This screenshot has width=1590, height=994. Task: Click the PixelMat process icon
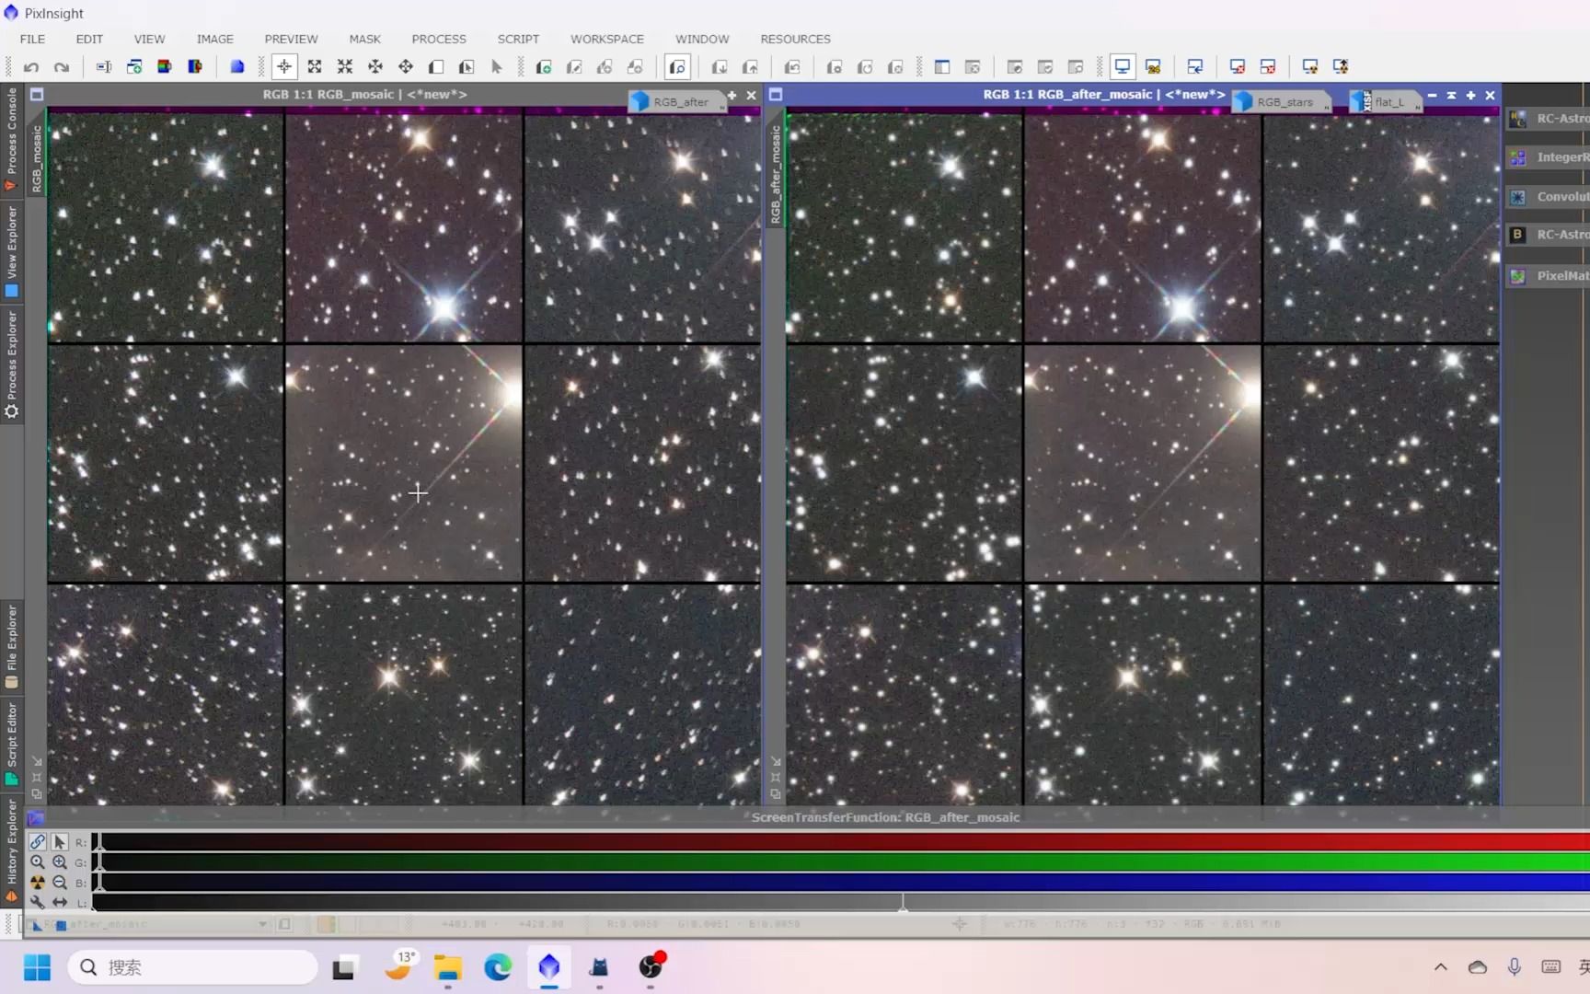point(1518,275)
